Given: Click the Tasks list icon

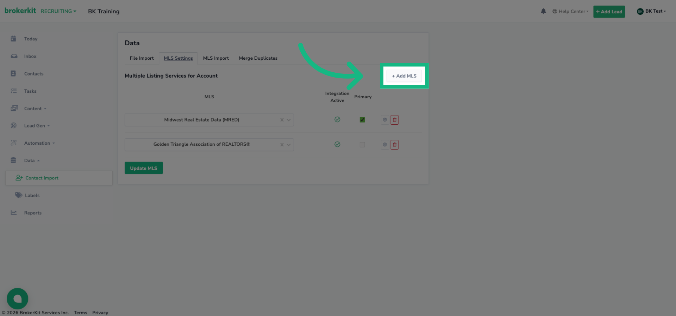Looking at the screenshot, I should tap(14, 91).
